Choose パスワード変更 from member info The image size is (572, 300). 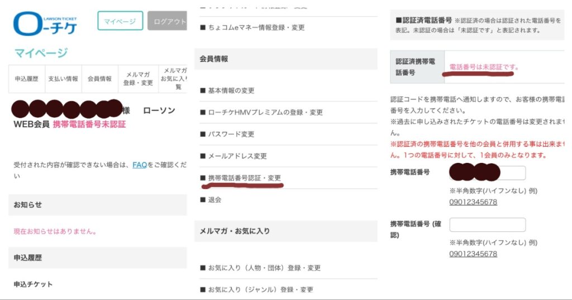[231, 134]
